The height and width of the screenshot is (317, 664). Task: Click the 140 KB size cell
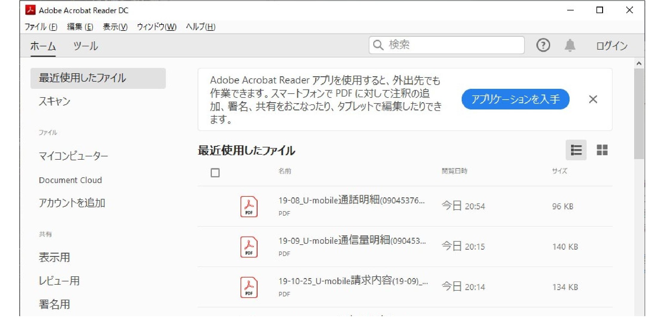click(x=565, y=247)
